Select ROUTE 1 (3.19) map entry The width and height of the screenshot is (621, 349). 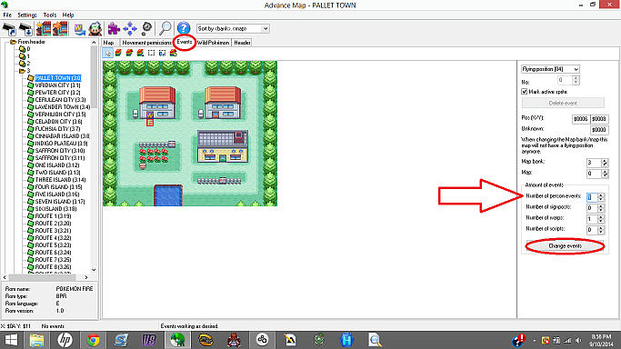pos(53,216)
